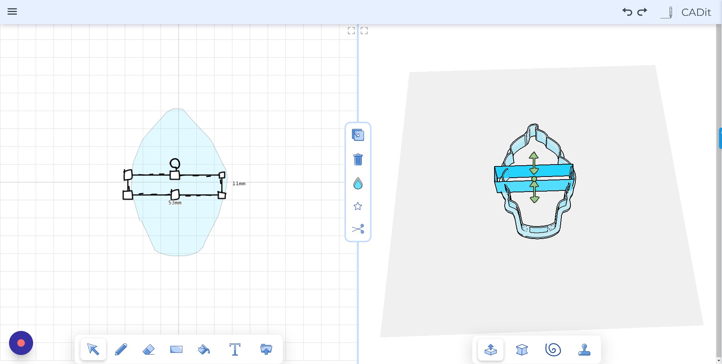Choose the spiral revolve tool
Viewport: 722px width, 364px height.
pyautogui.click(x=553, y=350)
